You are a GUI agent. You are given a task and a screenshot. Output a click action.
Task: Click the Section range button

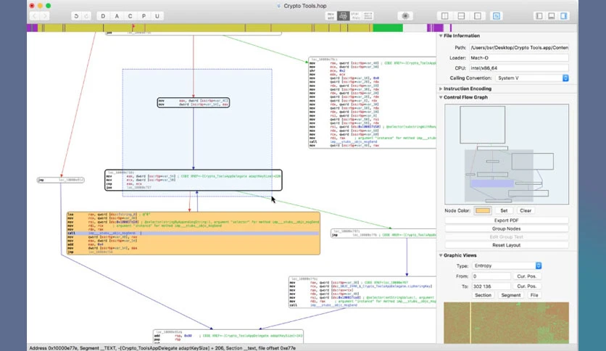(483, 295)
